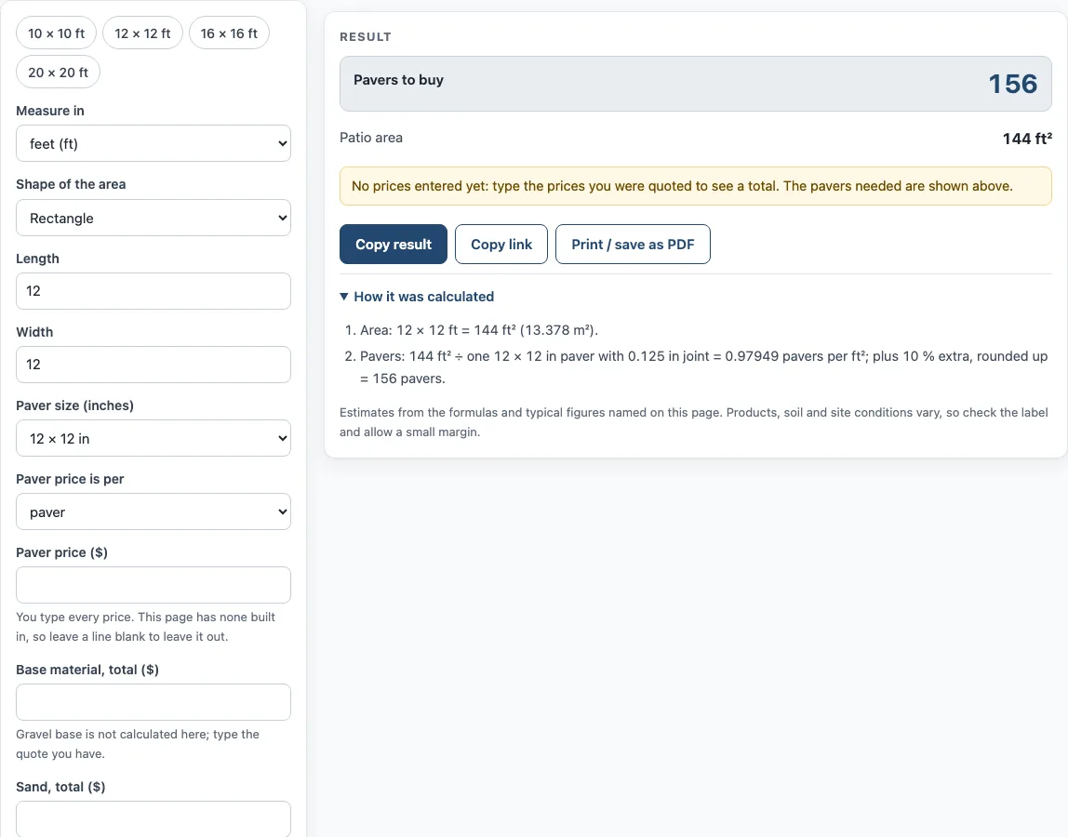Click the No prices entered yet notice
1068x837 pixels.
[696, 187]
